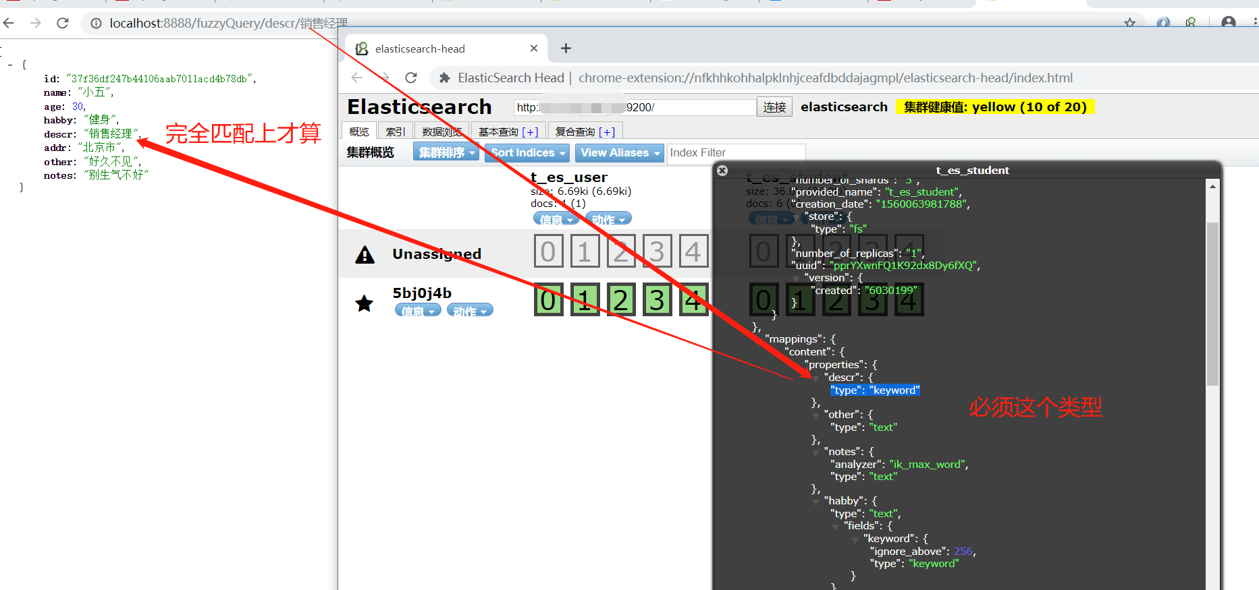Viewport: 1259px width, 590px height.
Task: Click the highlighted "type": "keyword" line
Action: pyautogui.click(x=875, y=390)
